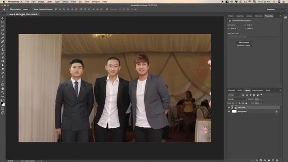Image resolution: width=288 pixels, height=162 pixels.
Task: Select the Rectangular Marquee tool
Action: (x=3, y=22)
